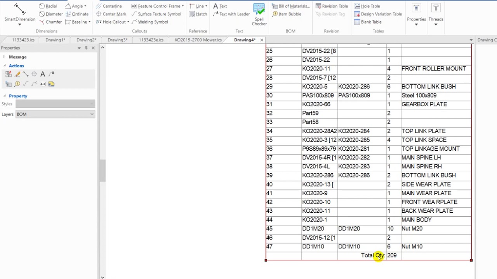The width and height of the screenshot is (497, 279).
Task: Click the feature control frame Actions icon
Action: coord(43,84)
